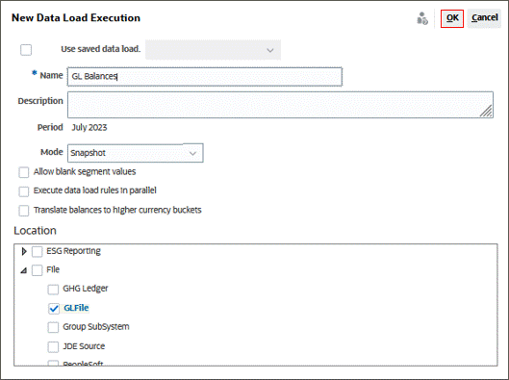Click the Description resize handle corner
This screenshot has width=509, height=380.
click(486, 112)
